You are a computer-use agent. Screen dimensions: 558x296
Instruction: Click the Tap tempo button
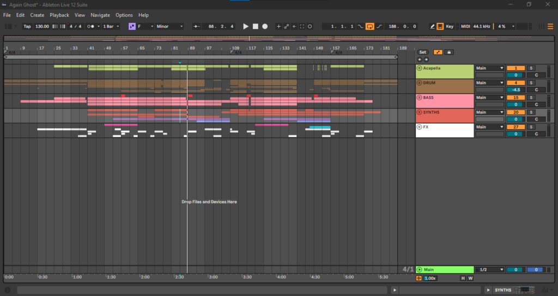click(27, 26)
